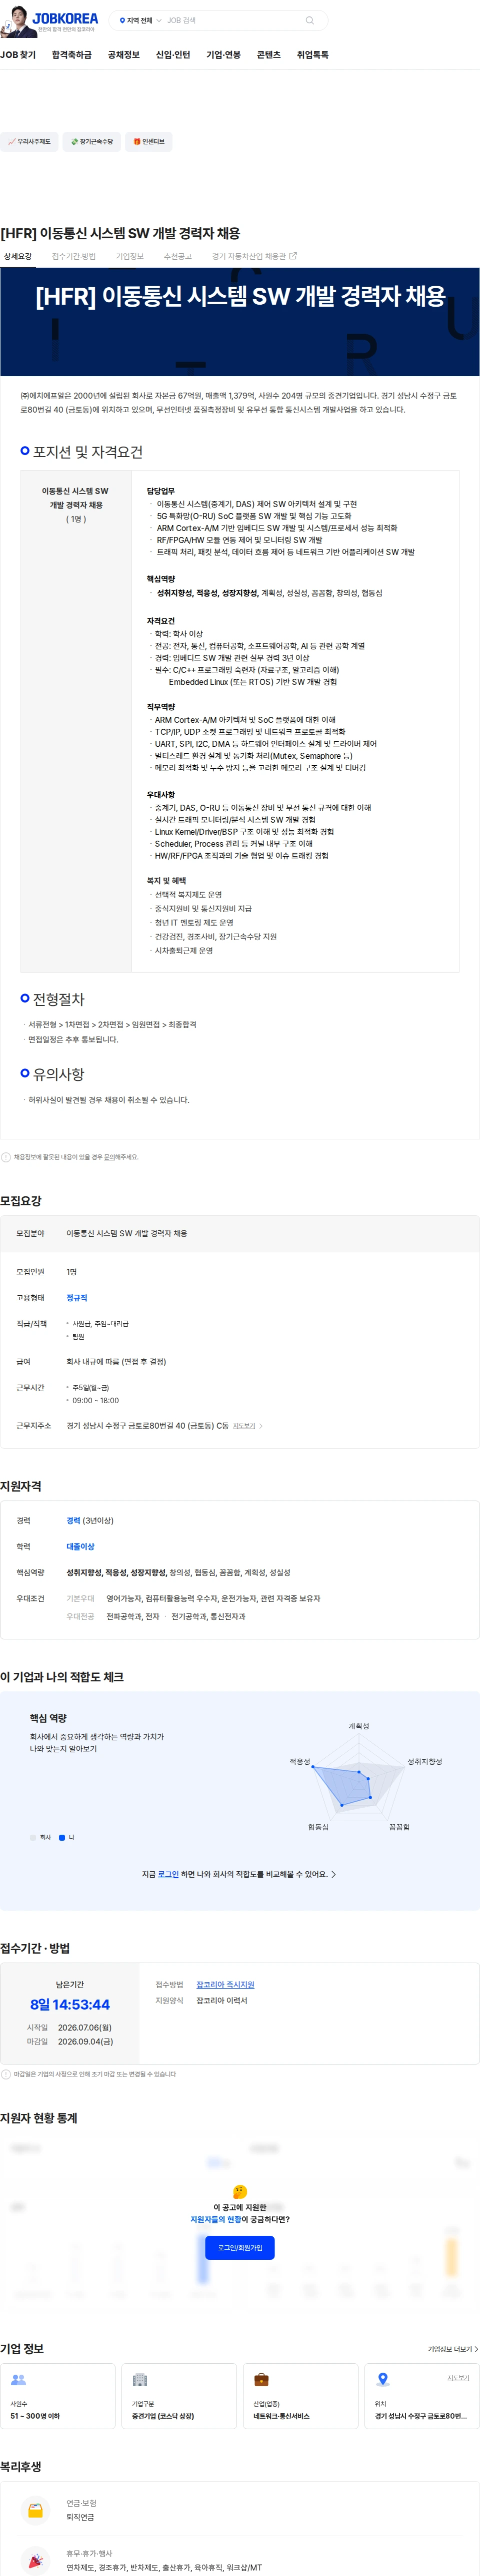This screenshot has width=480, height=2576.
Task: Click the 로그인/회원가입 button
Action: [240, 2248]
